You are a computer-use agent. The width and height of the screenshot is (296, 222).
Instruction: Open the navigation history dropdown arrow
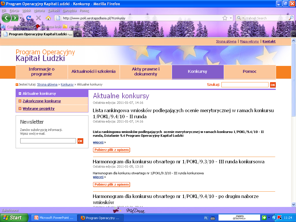pyautogui.click(x=21, y=18)
